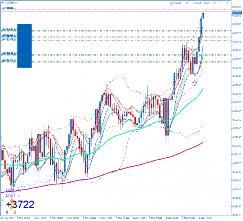Click the +3722 profit value
243x221 pixels.
pos(20,204)
